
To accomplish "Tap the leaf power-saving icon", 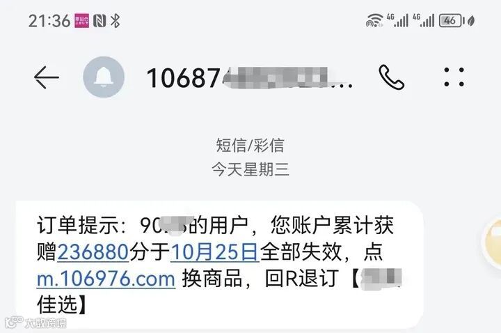I will click(471, 21).
